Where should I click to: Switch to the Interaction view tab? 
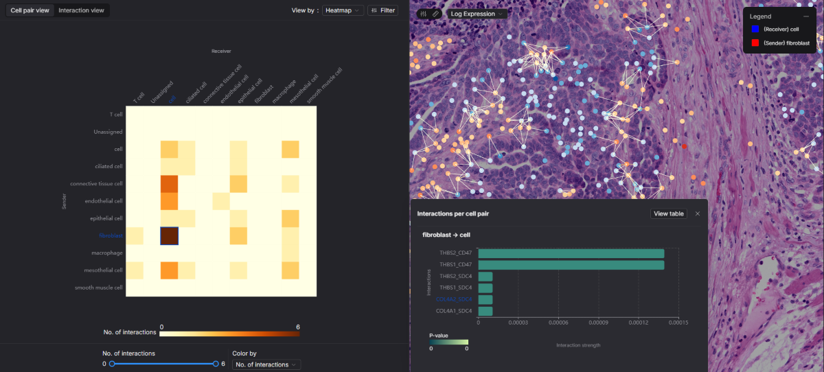click(81, 10)
